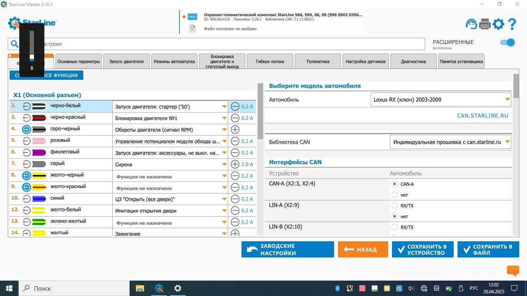Viewport: 527px width, 296px height.
Task: Open the support headset icon
Action: pos(471,24)
